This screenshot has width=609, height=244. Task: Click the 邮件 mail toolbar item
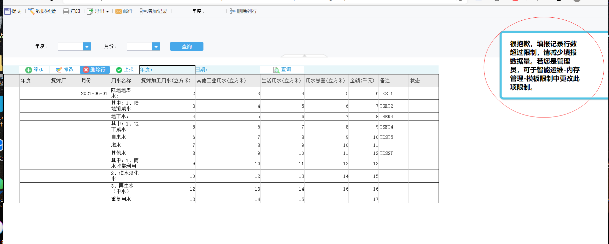pos(124,11)
